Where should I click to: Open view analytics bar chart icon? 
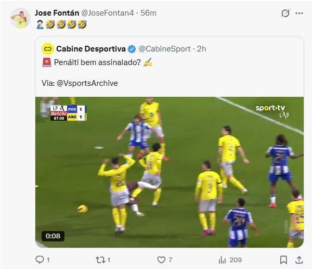(x=223, y=259)
